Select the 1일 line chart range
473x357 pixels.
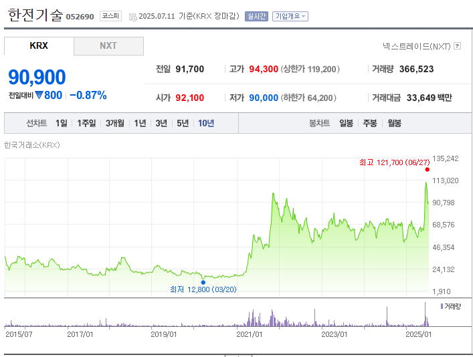pyautogui.click(x=62, y=123)
